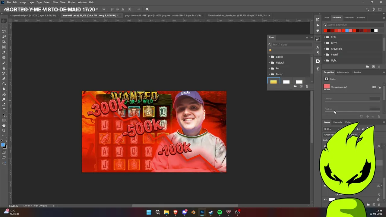Click the Photoshop search magnifier icon
Screen dimensions: 386x217
pos(367,9)
